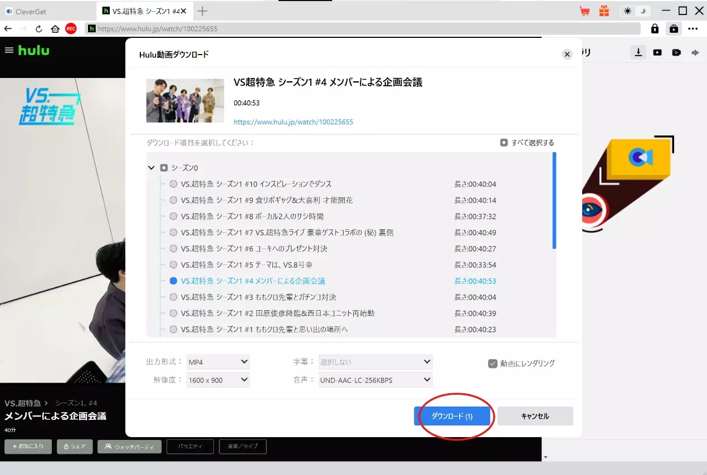Screen dimensions: 707x475
Task: Select episode #1 ももクロ先輩と思い出の場所へ
Action: pos(174,329)
